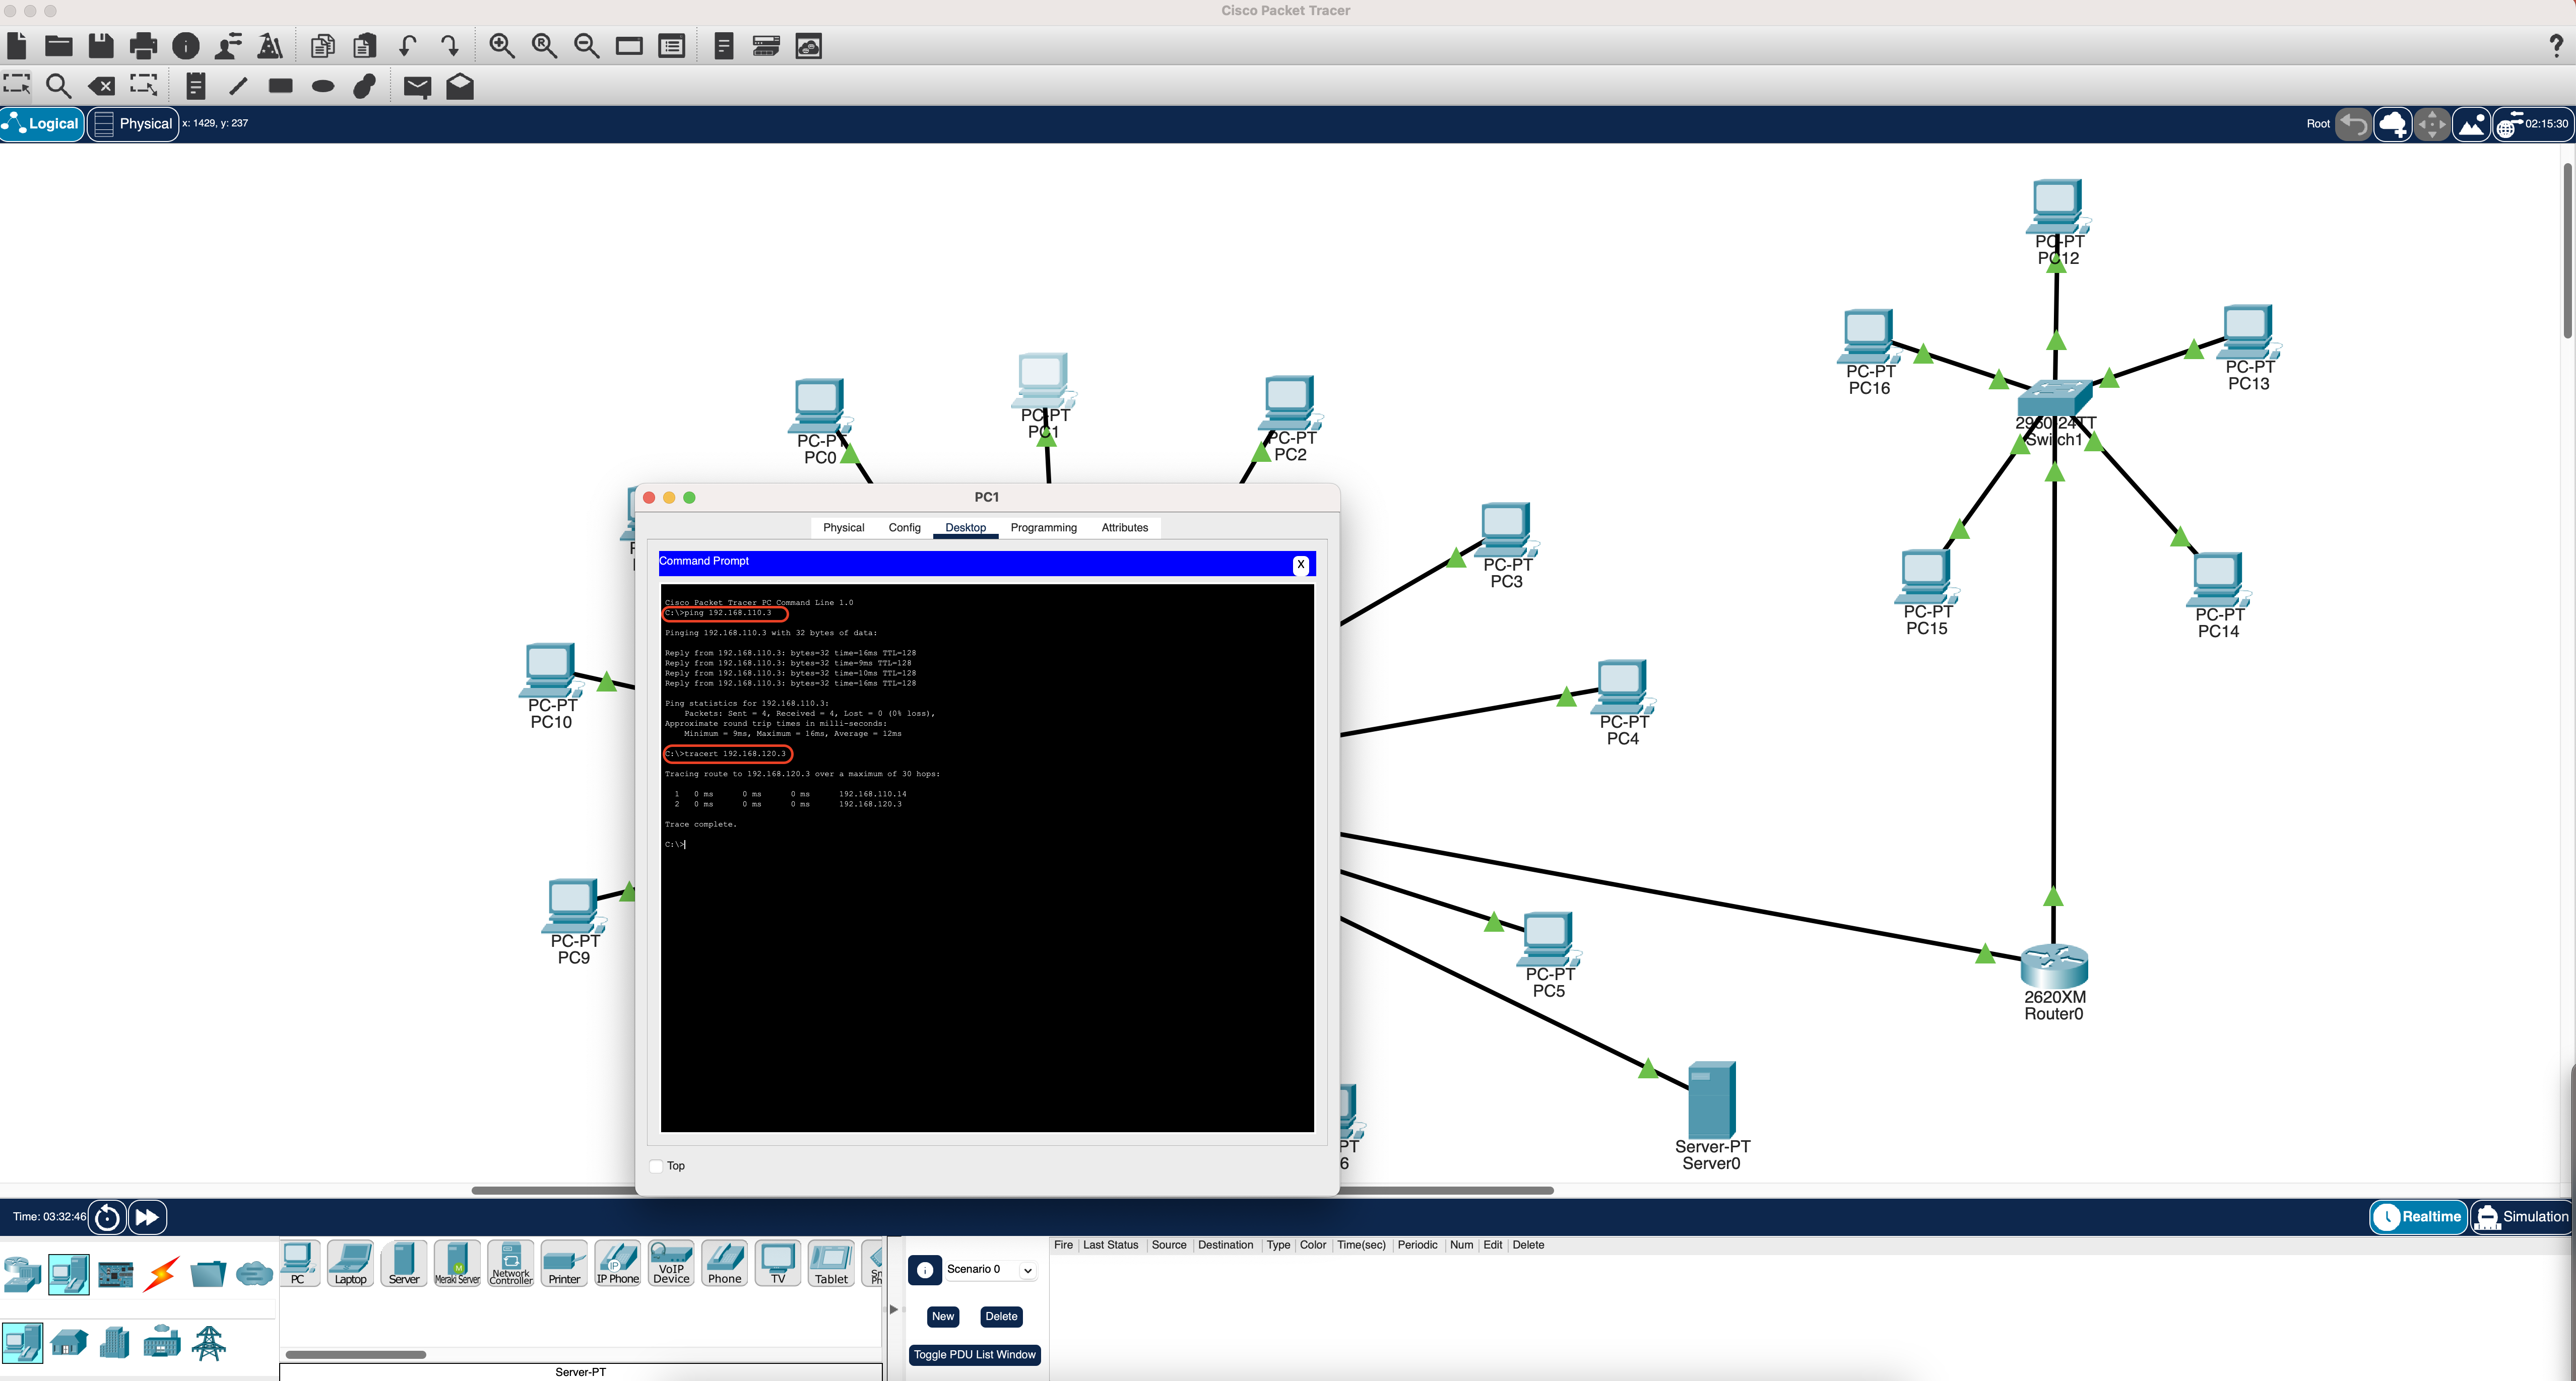Check the Top checkbox in the PC1 window

656,1165
